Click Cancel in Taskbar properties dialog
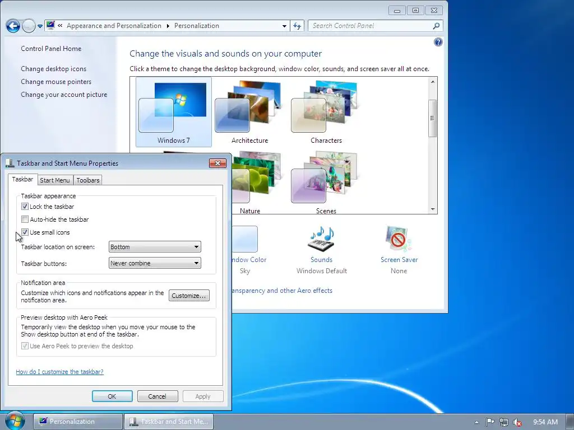This screenshot has height=430, width=574. (158, 396)
